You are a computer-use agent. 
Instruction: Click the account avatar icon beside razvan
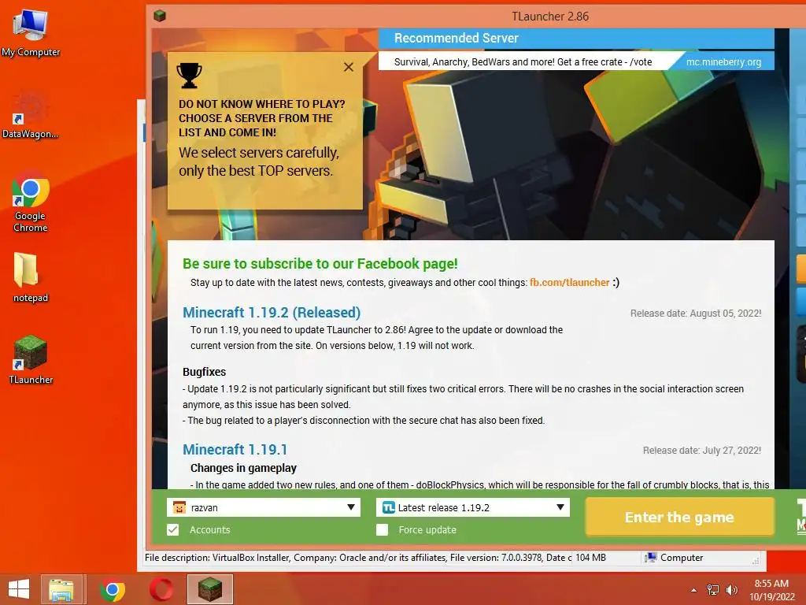[179, 508]
